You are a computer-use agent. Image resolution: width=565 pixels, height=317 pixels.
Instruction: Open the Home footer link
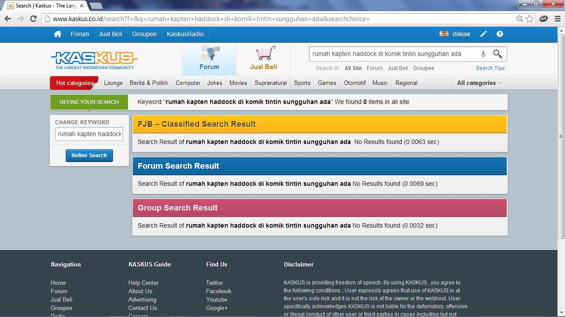pos(58,283)
